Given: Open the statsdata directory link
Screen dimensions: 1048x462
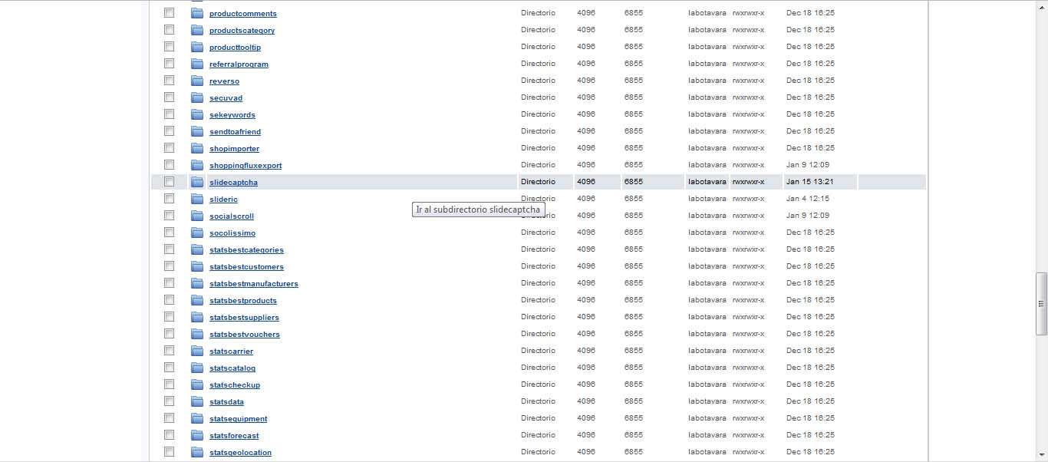Looking at the screenshot, I should pyautogui.click(x=226, y=402).
